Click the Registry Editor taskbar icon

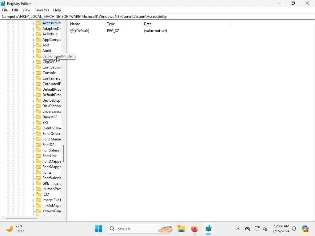tap(208, 229)
